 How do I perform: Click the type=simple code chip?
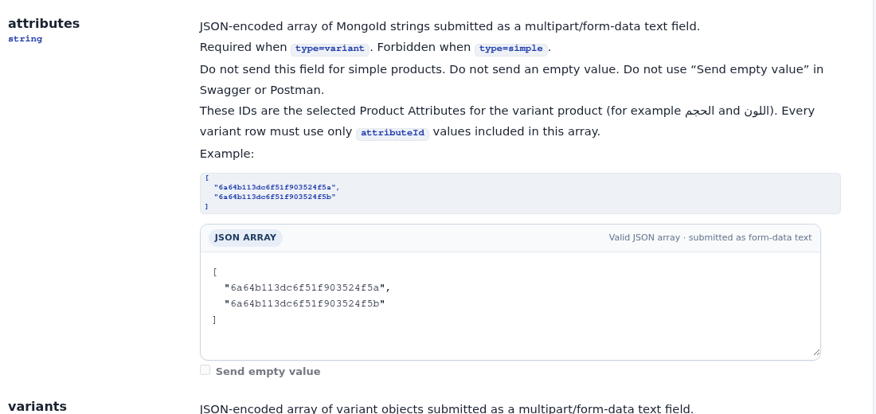pos(510,49)
